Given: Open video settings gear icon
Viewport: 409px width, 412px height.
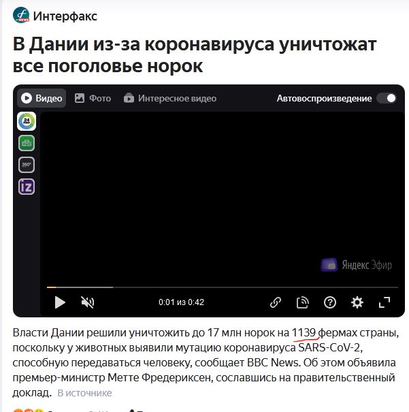Looking at the screenshot, I should 357,302.
